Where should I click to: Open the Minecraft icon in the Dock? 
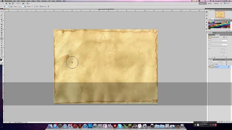(x=130, y=126)
